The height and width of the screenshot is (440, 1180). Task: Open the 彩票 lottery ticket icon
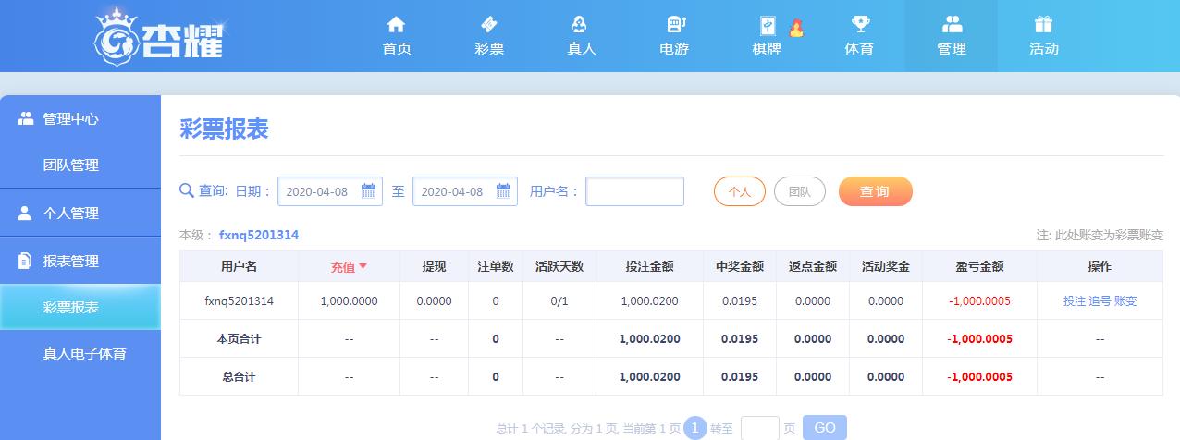point(489,25)
